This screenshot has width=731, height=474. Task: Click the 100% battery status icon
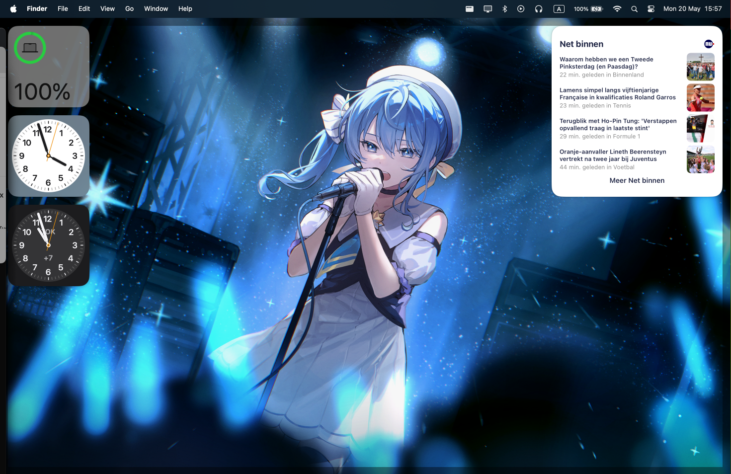(x=588, y=8)
